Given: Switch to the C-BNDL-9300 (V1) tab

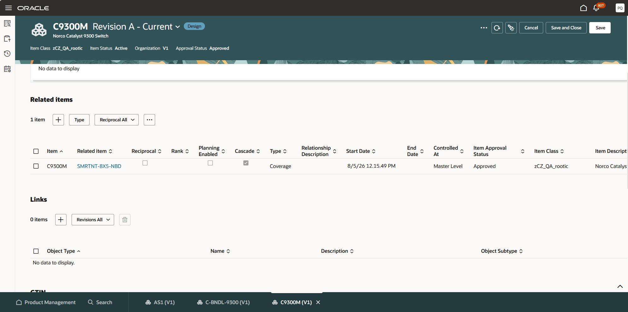Looking at the screenshot, I should (224, 302).
